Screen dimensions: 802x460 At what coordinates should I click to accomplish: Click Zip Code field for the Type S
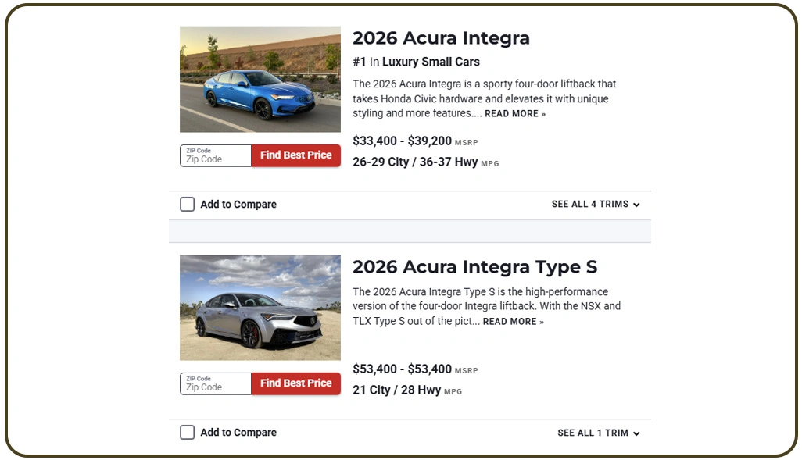215,385
